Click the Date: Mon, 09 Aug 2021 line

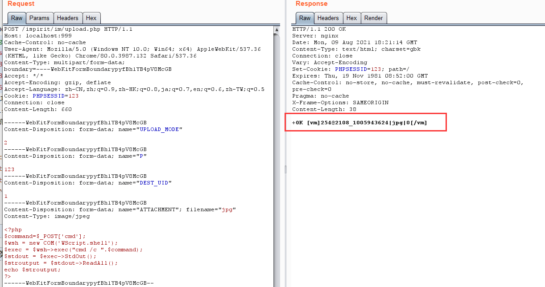355,42
